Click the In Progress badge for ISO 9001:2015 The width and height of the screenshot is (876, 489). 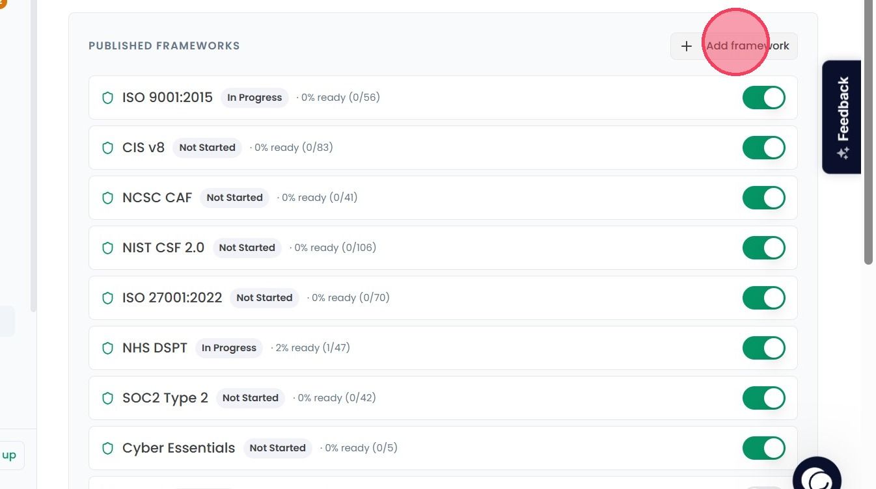pos(254,98)
